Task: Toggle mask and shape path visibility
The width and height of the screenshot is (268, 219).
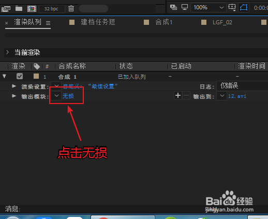Action: click(244, 7)
